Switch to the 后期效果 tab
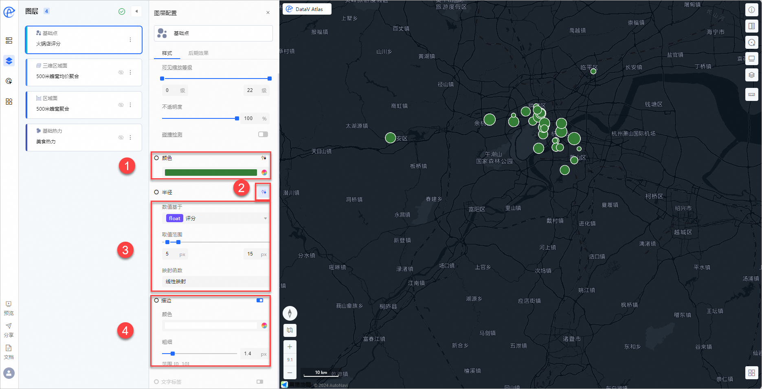Viewport: 762px width, 389px height. pos(198,53)
